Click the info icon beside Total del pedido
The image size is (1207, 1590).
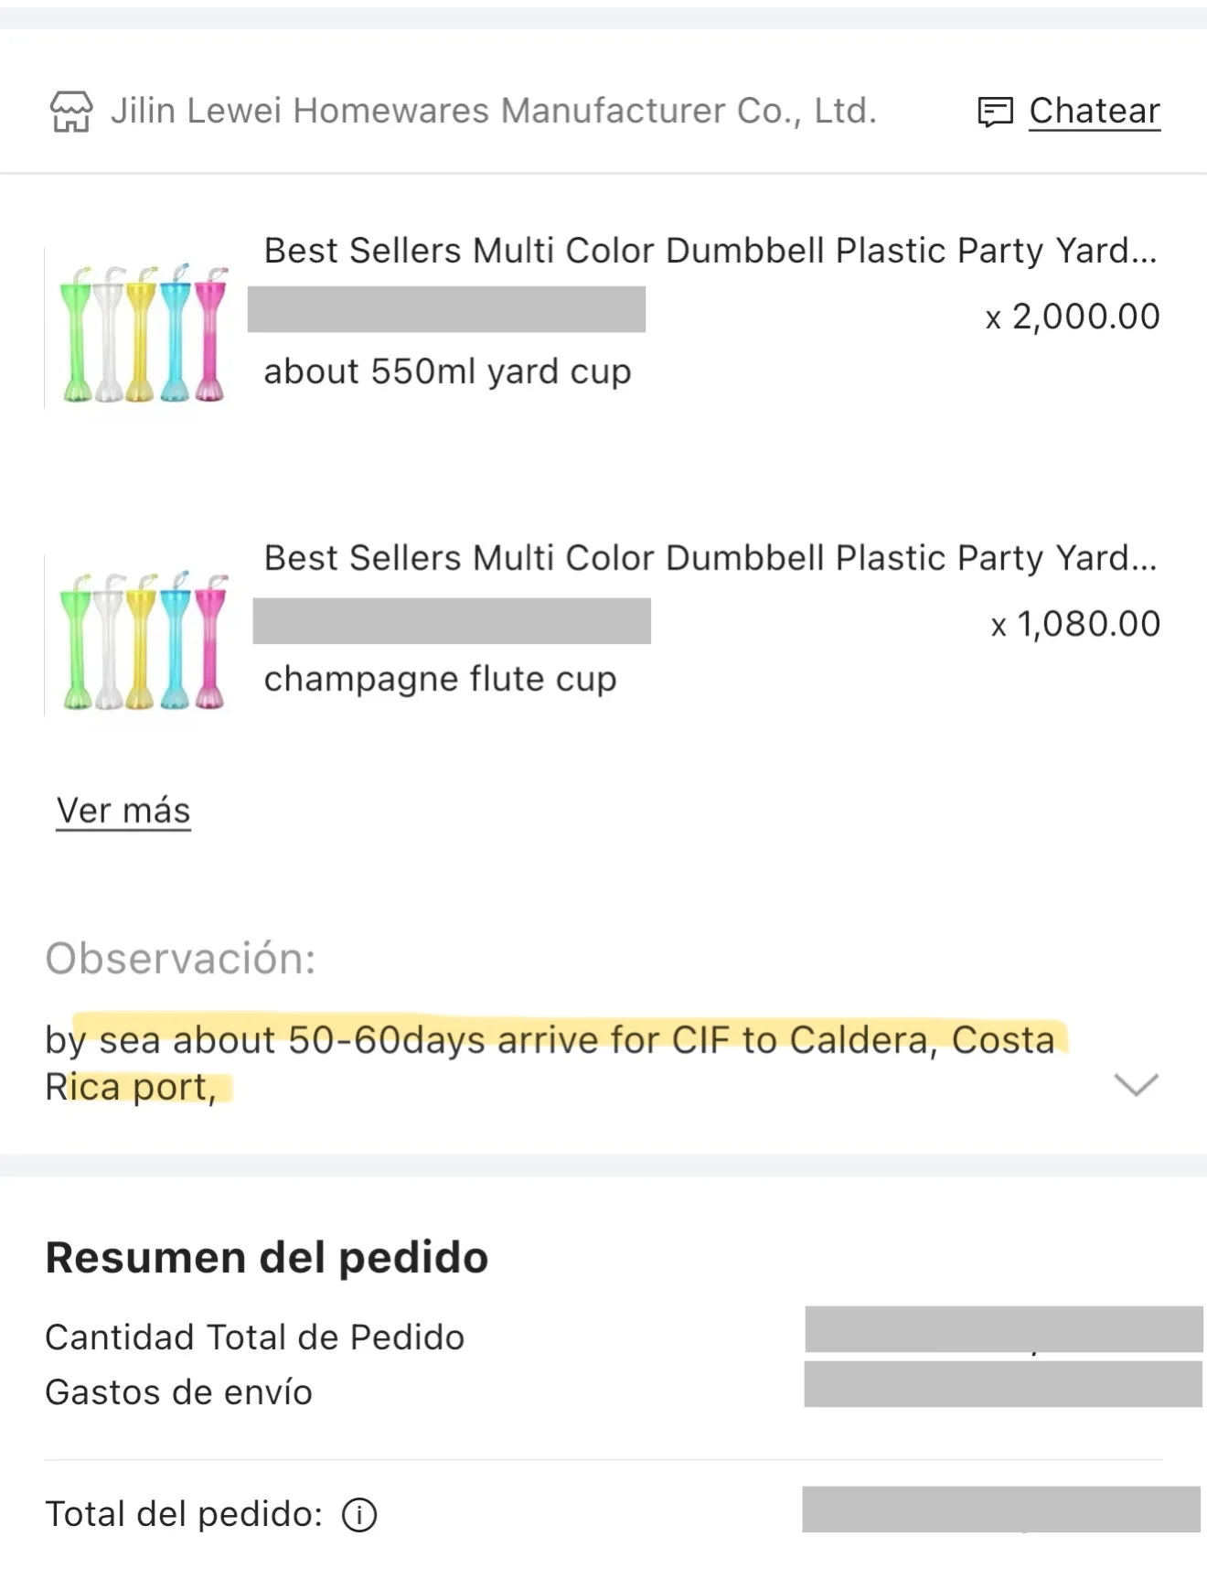(359, 1515)
